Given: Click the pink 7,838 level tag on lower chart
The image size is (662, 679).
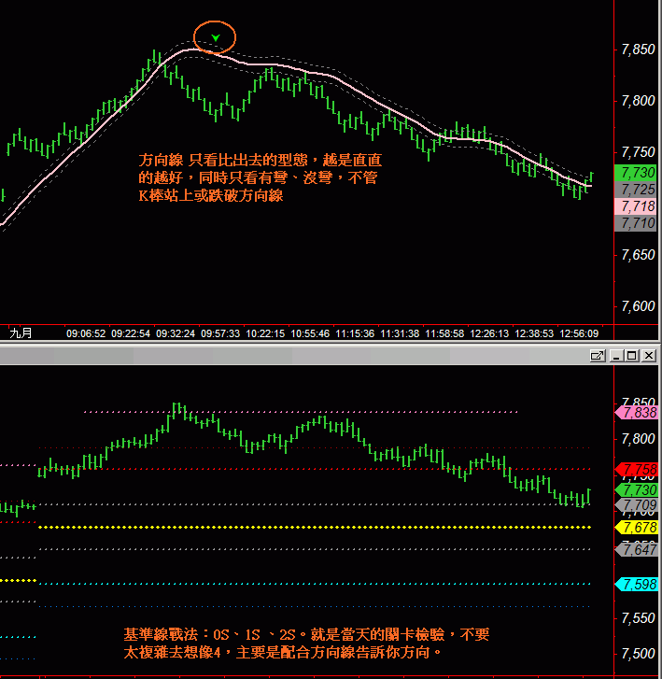Looking at the screenshot, I should [637, 412].
